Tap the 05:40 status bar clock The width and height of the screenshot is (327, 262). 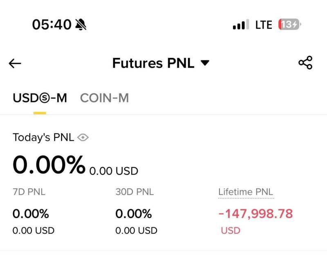pyautogui.click(x=52, y=24)
